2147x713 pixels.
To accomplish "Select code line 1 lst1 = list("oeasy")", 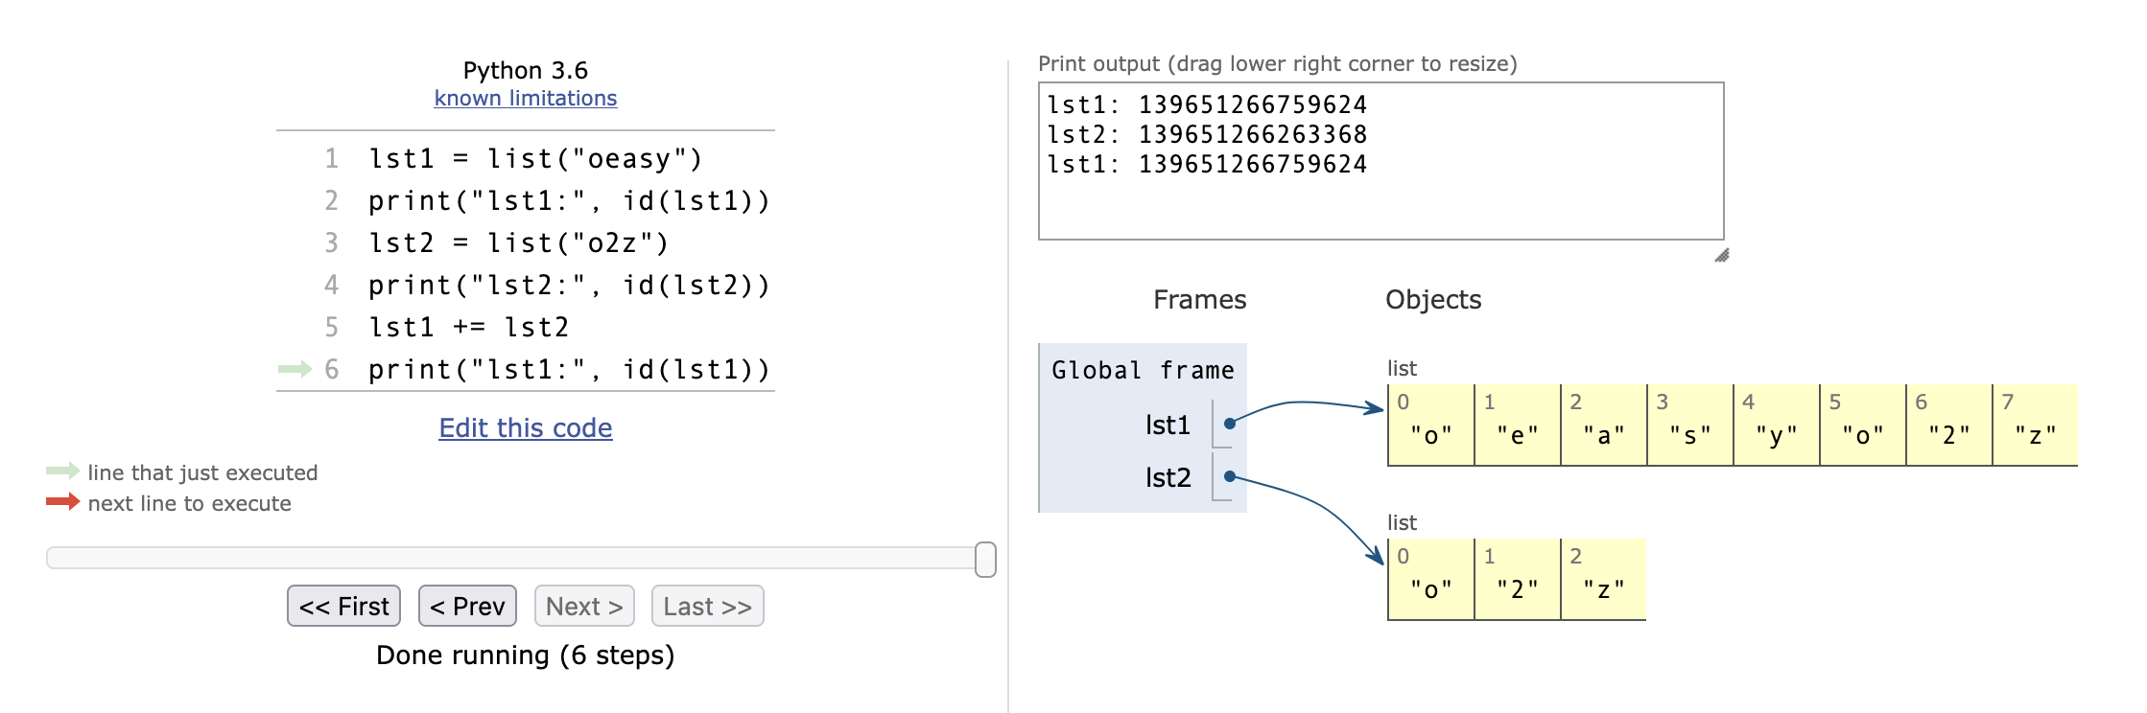I will tap(535, 158).
